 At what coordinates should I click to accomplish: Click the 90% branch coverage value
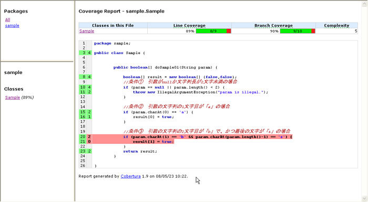[x=274, y=31]
